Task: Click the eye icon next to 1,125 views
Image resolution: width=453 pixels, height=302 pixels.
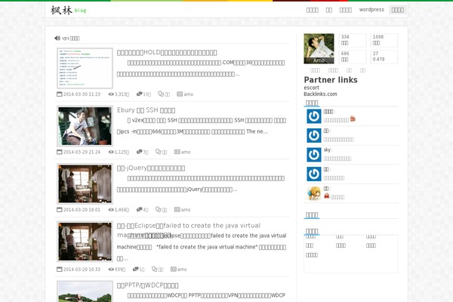Action: (x=111, y=152)
